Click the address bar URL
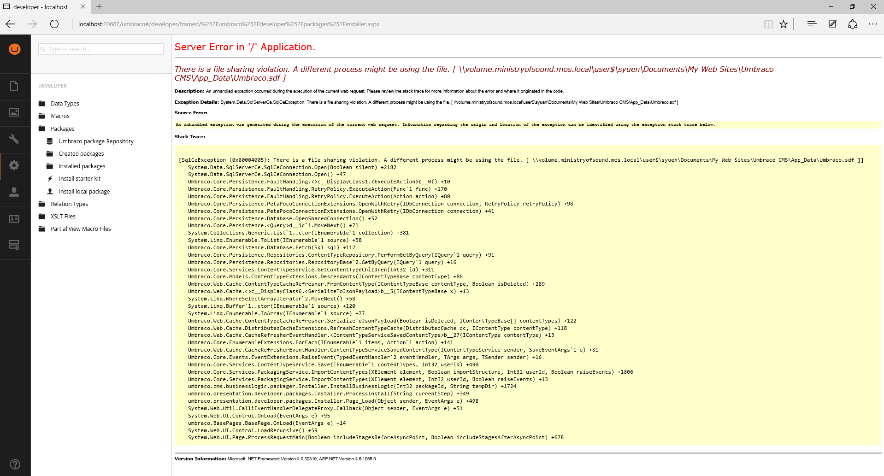884x476 pixels. pyautogui.click(x=229, y=24)
